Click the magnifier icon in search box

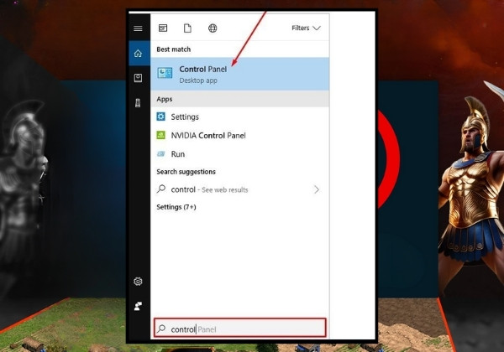tap(161, 329)
